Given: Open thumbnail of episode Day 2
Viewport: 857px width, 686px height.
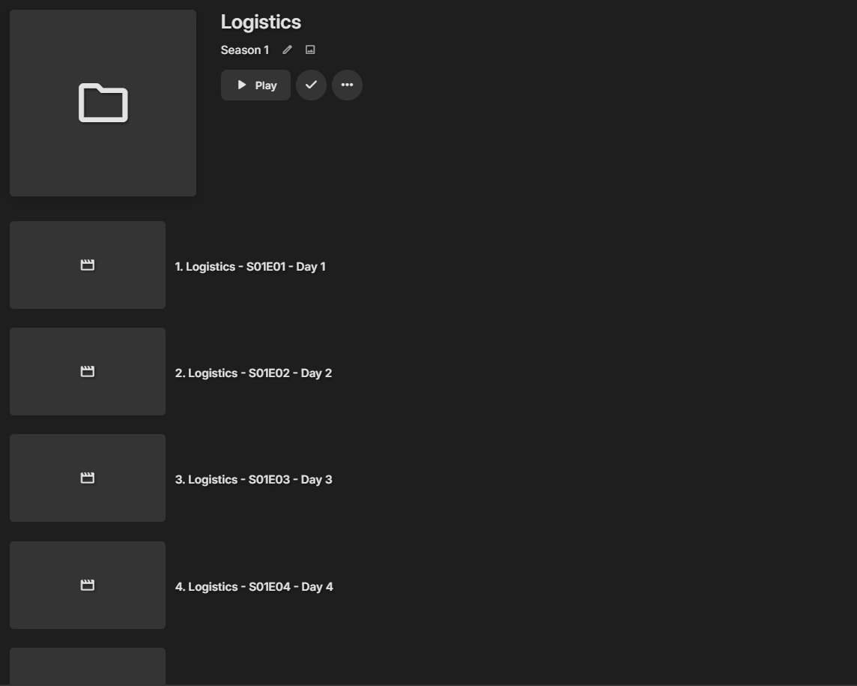Looking at the screenshot, I should (x=88, y=371).
